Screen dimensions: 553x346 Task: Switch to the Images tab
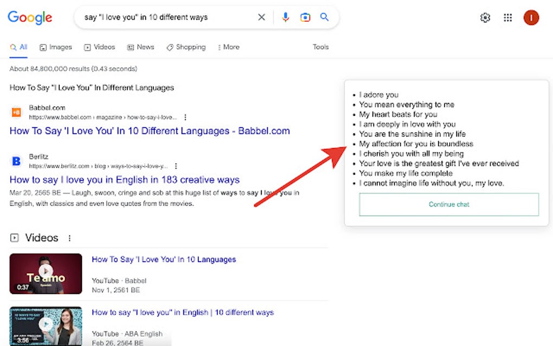(56, 47)
